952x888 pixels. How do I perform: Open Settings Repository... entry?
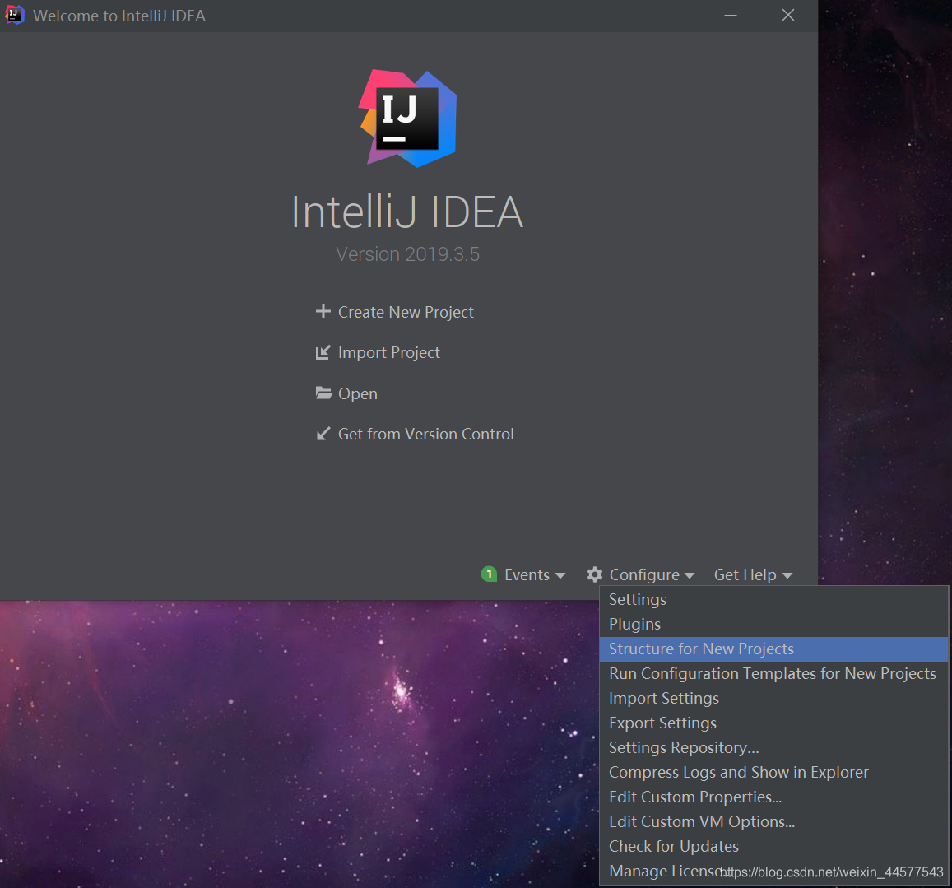(773, 748)
